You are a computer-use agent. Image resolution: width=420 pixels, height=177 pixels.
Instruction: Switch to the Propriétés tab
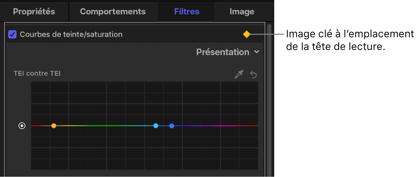point(34,11)
